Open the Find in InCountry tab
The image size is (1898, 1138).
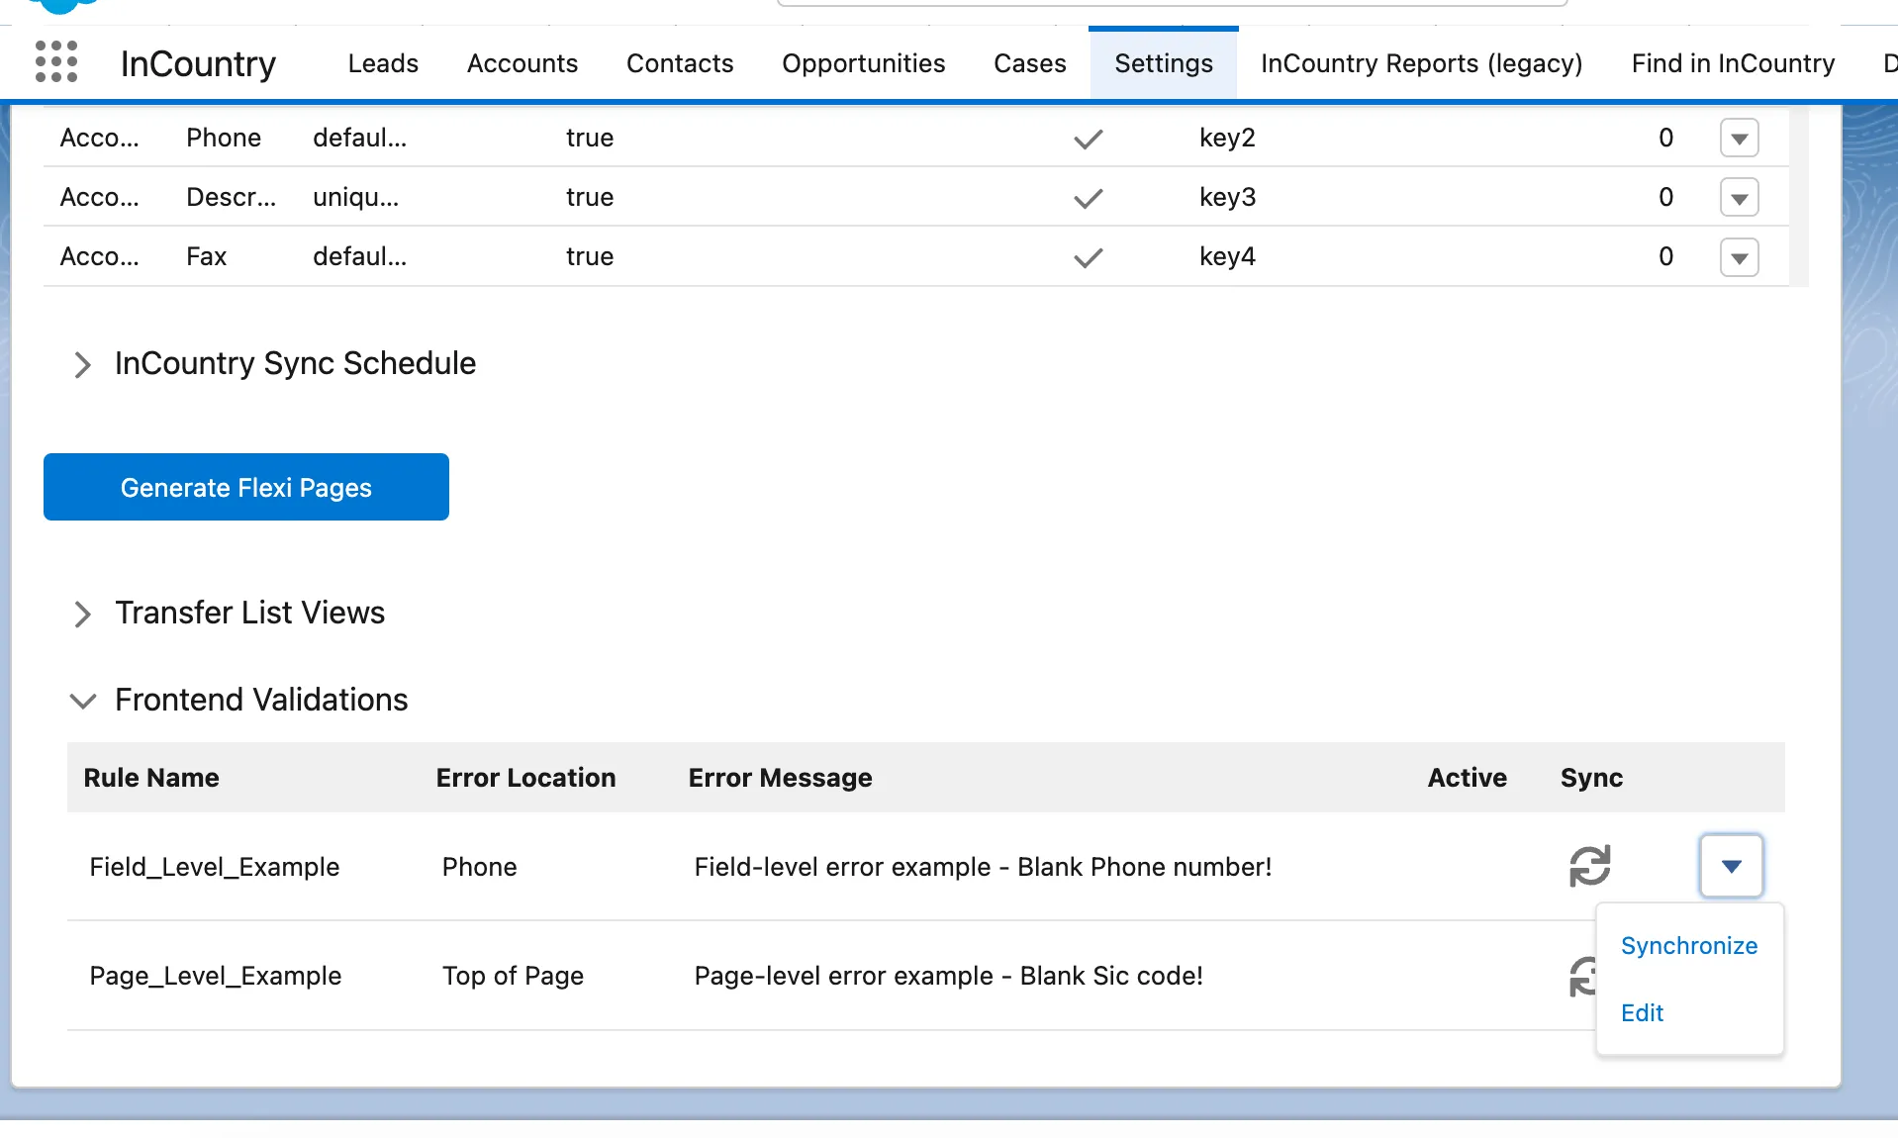[x=1733, y=63]
